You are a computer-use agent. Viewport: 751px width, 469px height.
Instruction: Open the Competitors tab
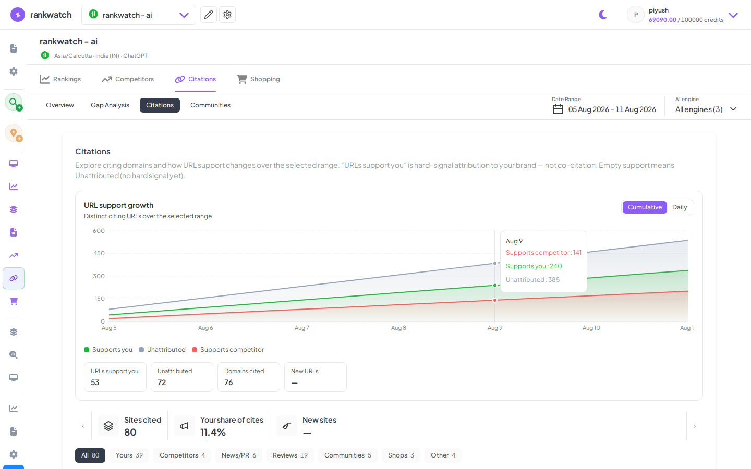pyautogui.click(x=128, y=79)
